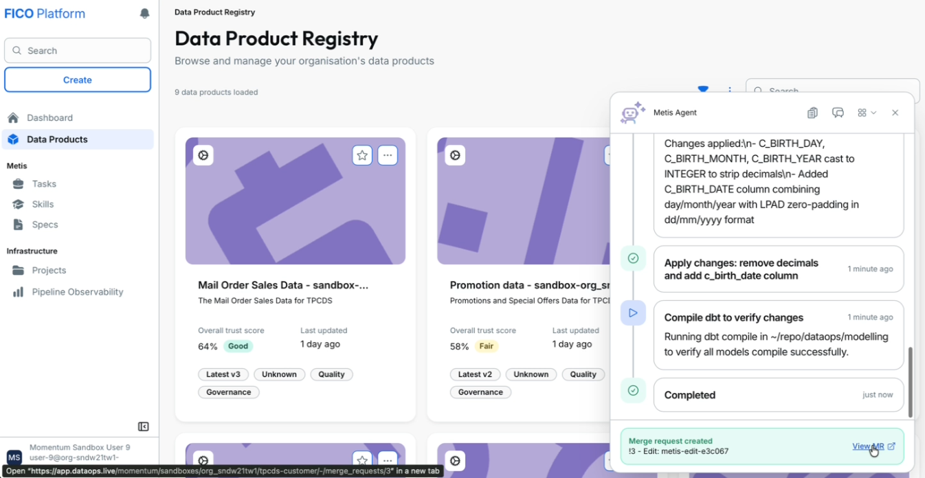Click Data Product Registry breadcrumb
The width and height of the screenshot is (925, 478).
point(214,12)
